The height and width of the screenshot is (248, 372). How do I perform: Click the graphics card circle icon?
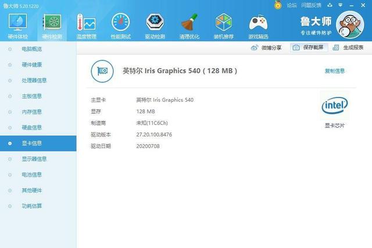pos(102,71)
